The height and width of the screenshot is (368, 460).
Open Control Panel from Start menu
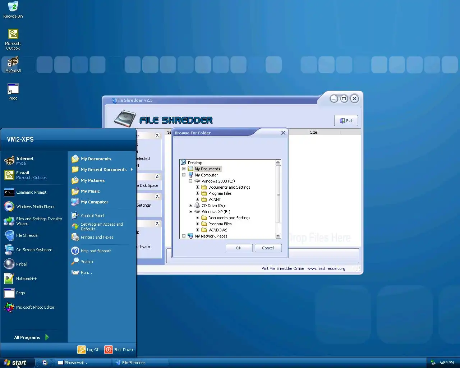pos(102,216)
